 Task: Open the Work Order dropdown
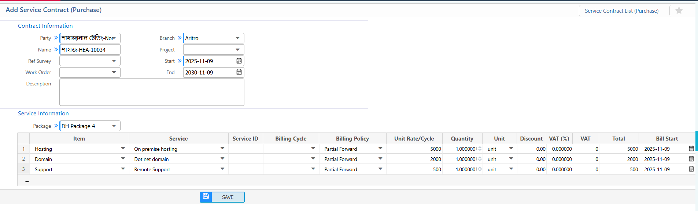click(114, 72)
